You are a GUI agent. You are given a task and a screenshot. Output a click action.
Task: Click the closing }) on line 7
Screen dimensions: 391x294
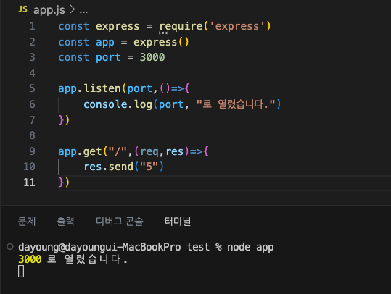[64, 120]
